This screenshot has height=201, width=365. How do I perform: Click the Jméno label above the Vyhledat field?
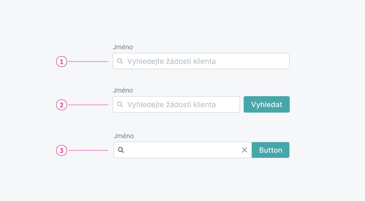point(123,90)
